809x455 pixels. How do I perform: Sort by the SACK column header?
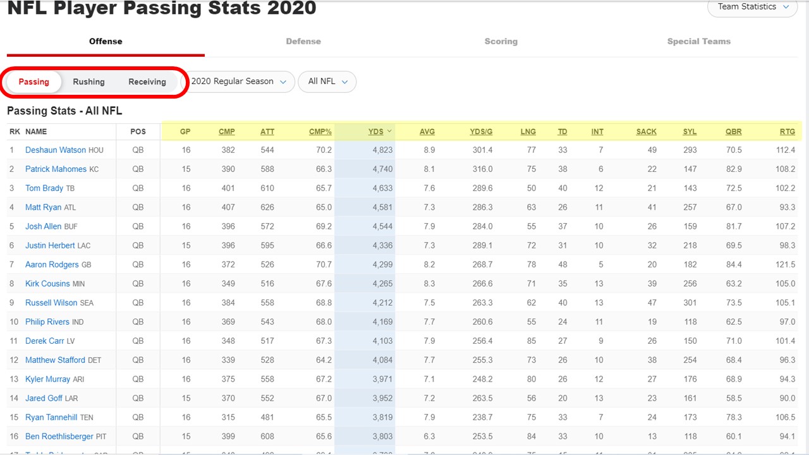pos(646,131)
